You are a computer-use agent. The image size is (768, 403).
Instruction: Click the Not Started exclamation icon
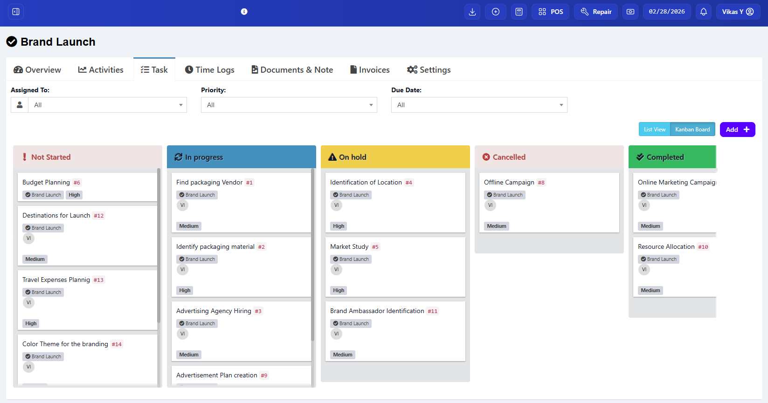pyautogui.click(x=25, y=157)
